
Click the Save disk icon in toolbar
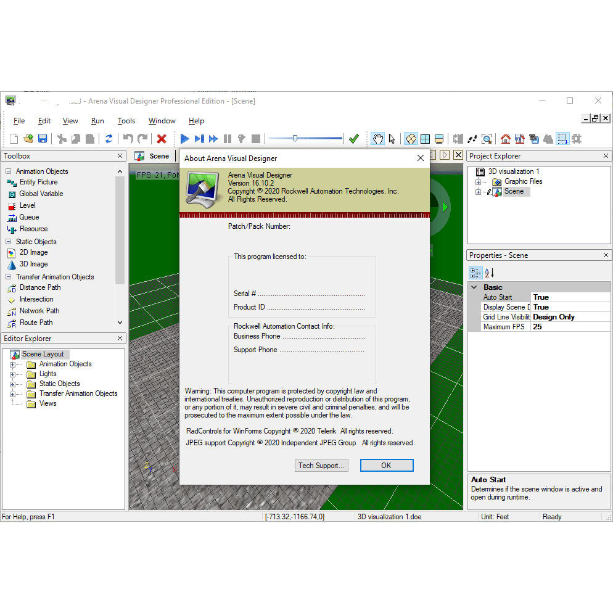(x=43, y=139)
